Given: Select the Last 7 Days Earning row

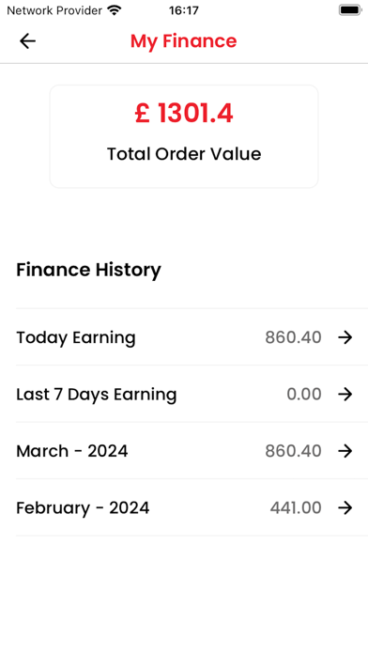Looking at the screenshot, I should point(192,394).
